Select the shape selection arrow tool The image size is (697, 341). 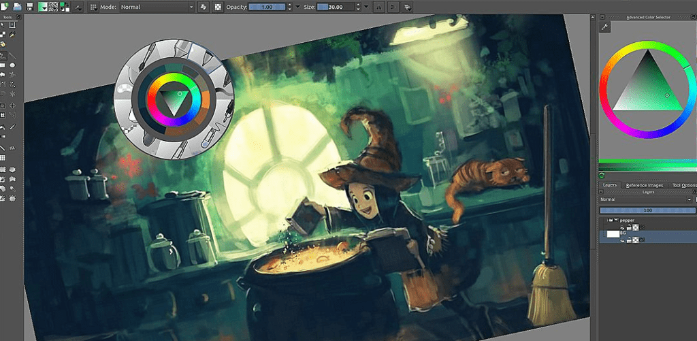[x=3, y=24]
